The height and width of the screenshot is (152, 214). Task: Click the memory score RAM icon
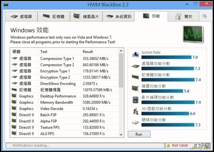[136, 77]
